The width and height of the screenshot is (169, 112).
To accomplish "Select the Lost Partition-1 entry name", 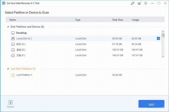I will 24,75.
